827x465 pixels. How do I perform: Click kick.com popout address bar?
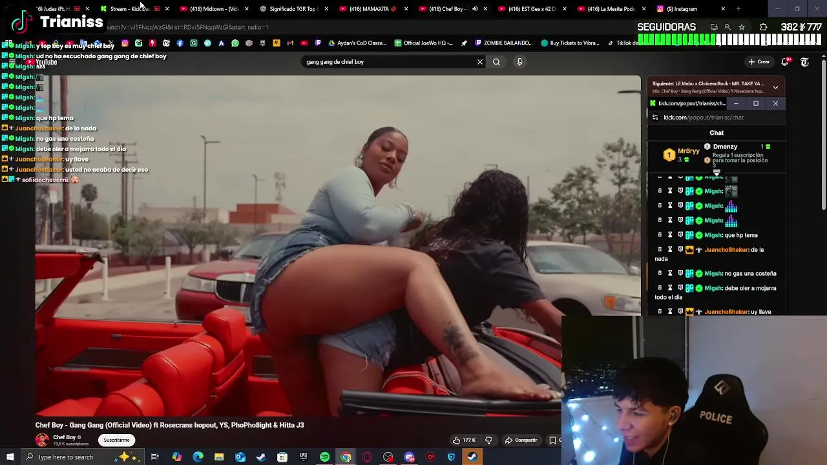703,118
